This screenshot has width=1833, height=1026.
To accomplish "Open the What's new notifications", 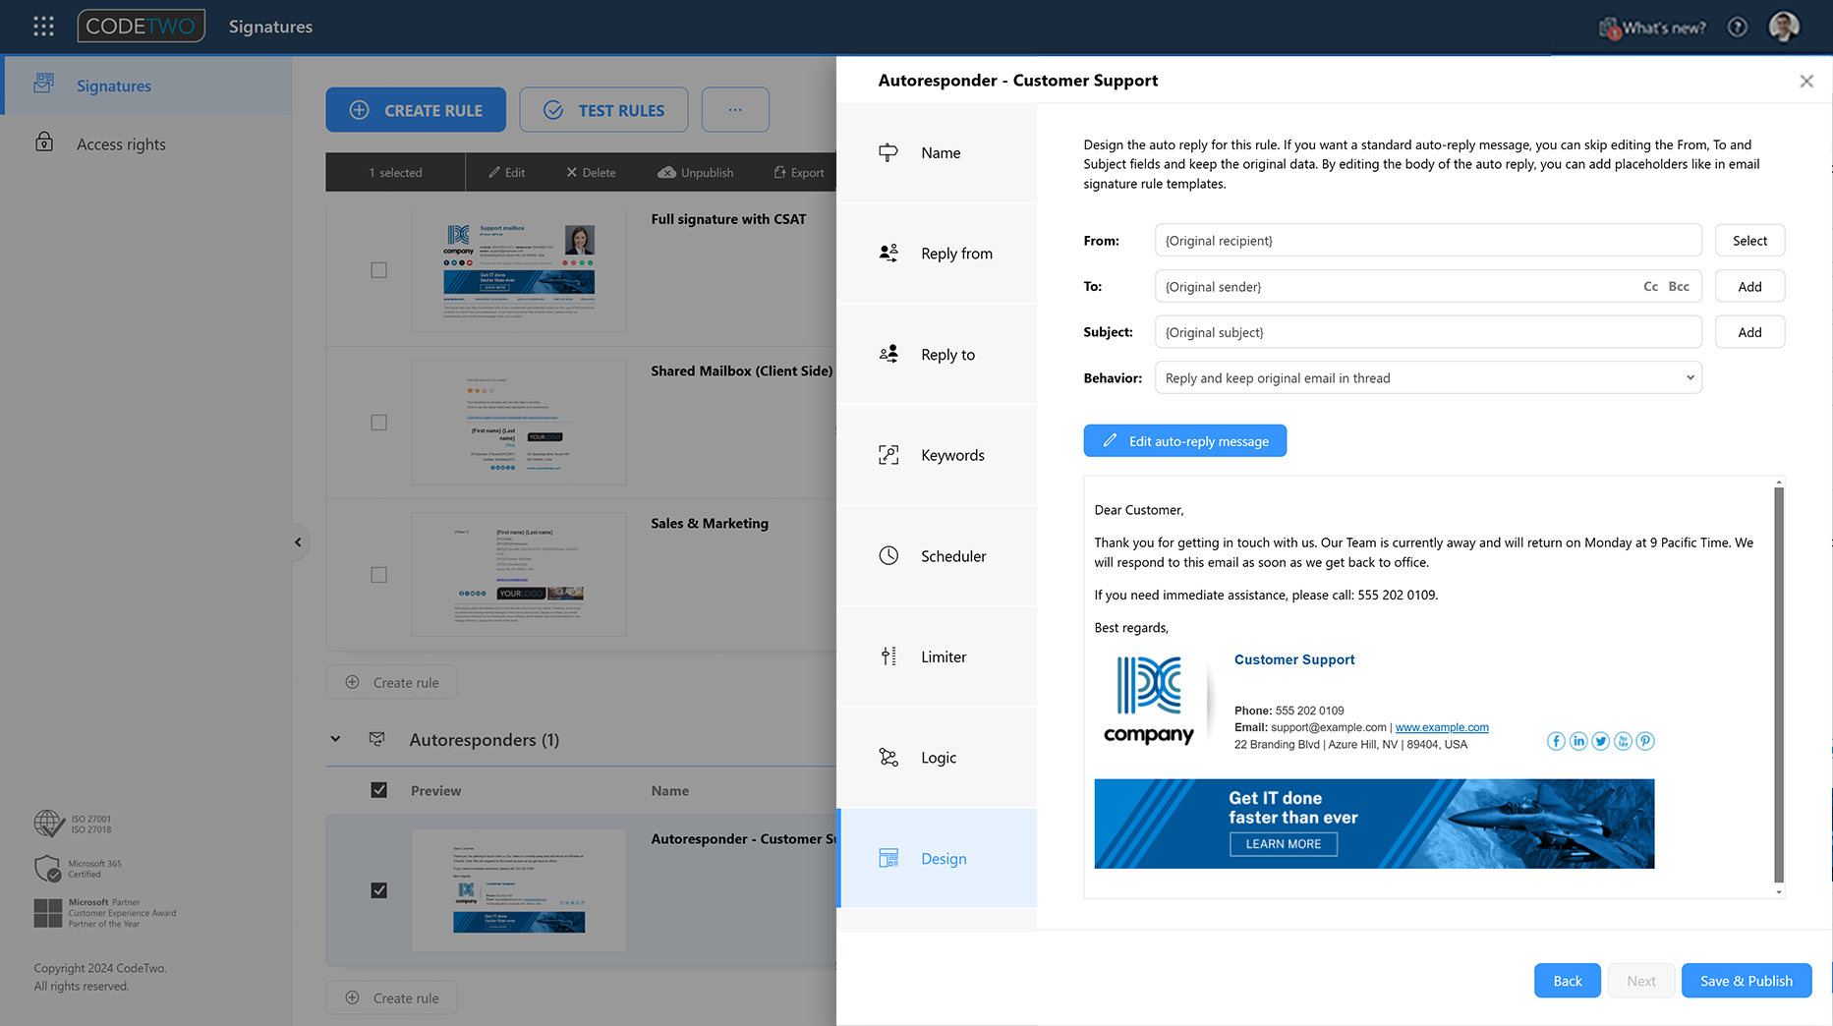I will 1653,28.
